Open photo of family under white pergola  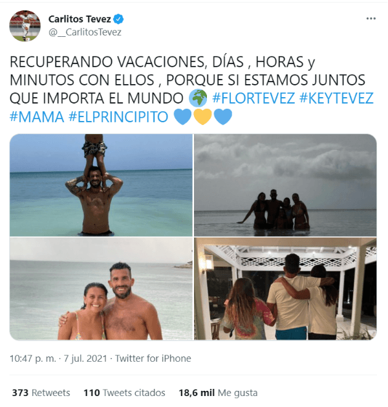pos(285,289)
